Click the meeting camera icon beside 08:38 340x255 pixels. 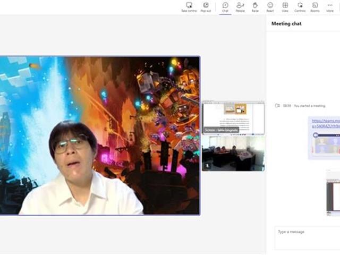tap(277, 106)
